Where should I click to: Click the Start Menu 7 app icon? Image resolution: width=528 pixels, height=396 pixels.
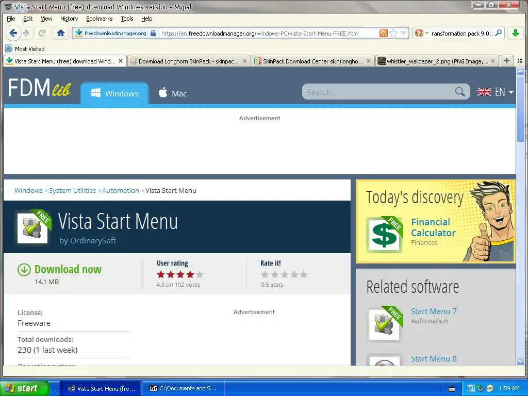click(384, 325)
